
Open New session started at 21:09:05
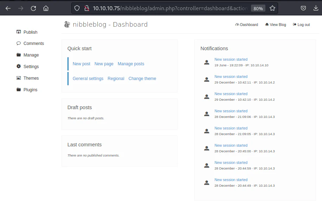(231, 128)
